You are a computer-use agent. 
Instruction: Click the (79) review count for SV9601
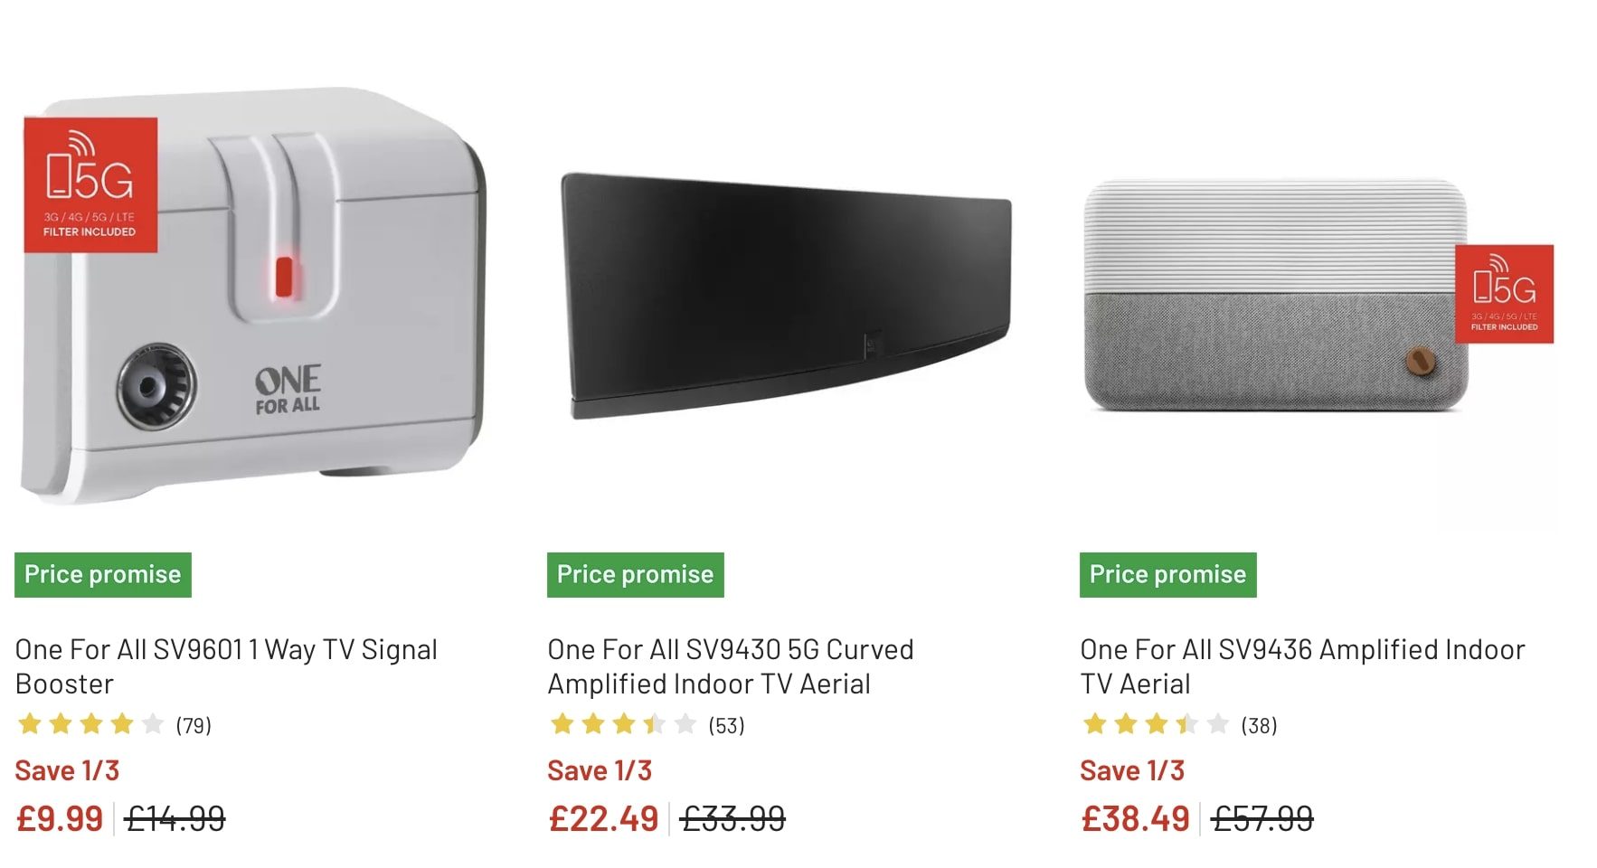click(193, 724)
